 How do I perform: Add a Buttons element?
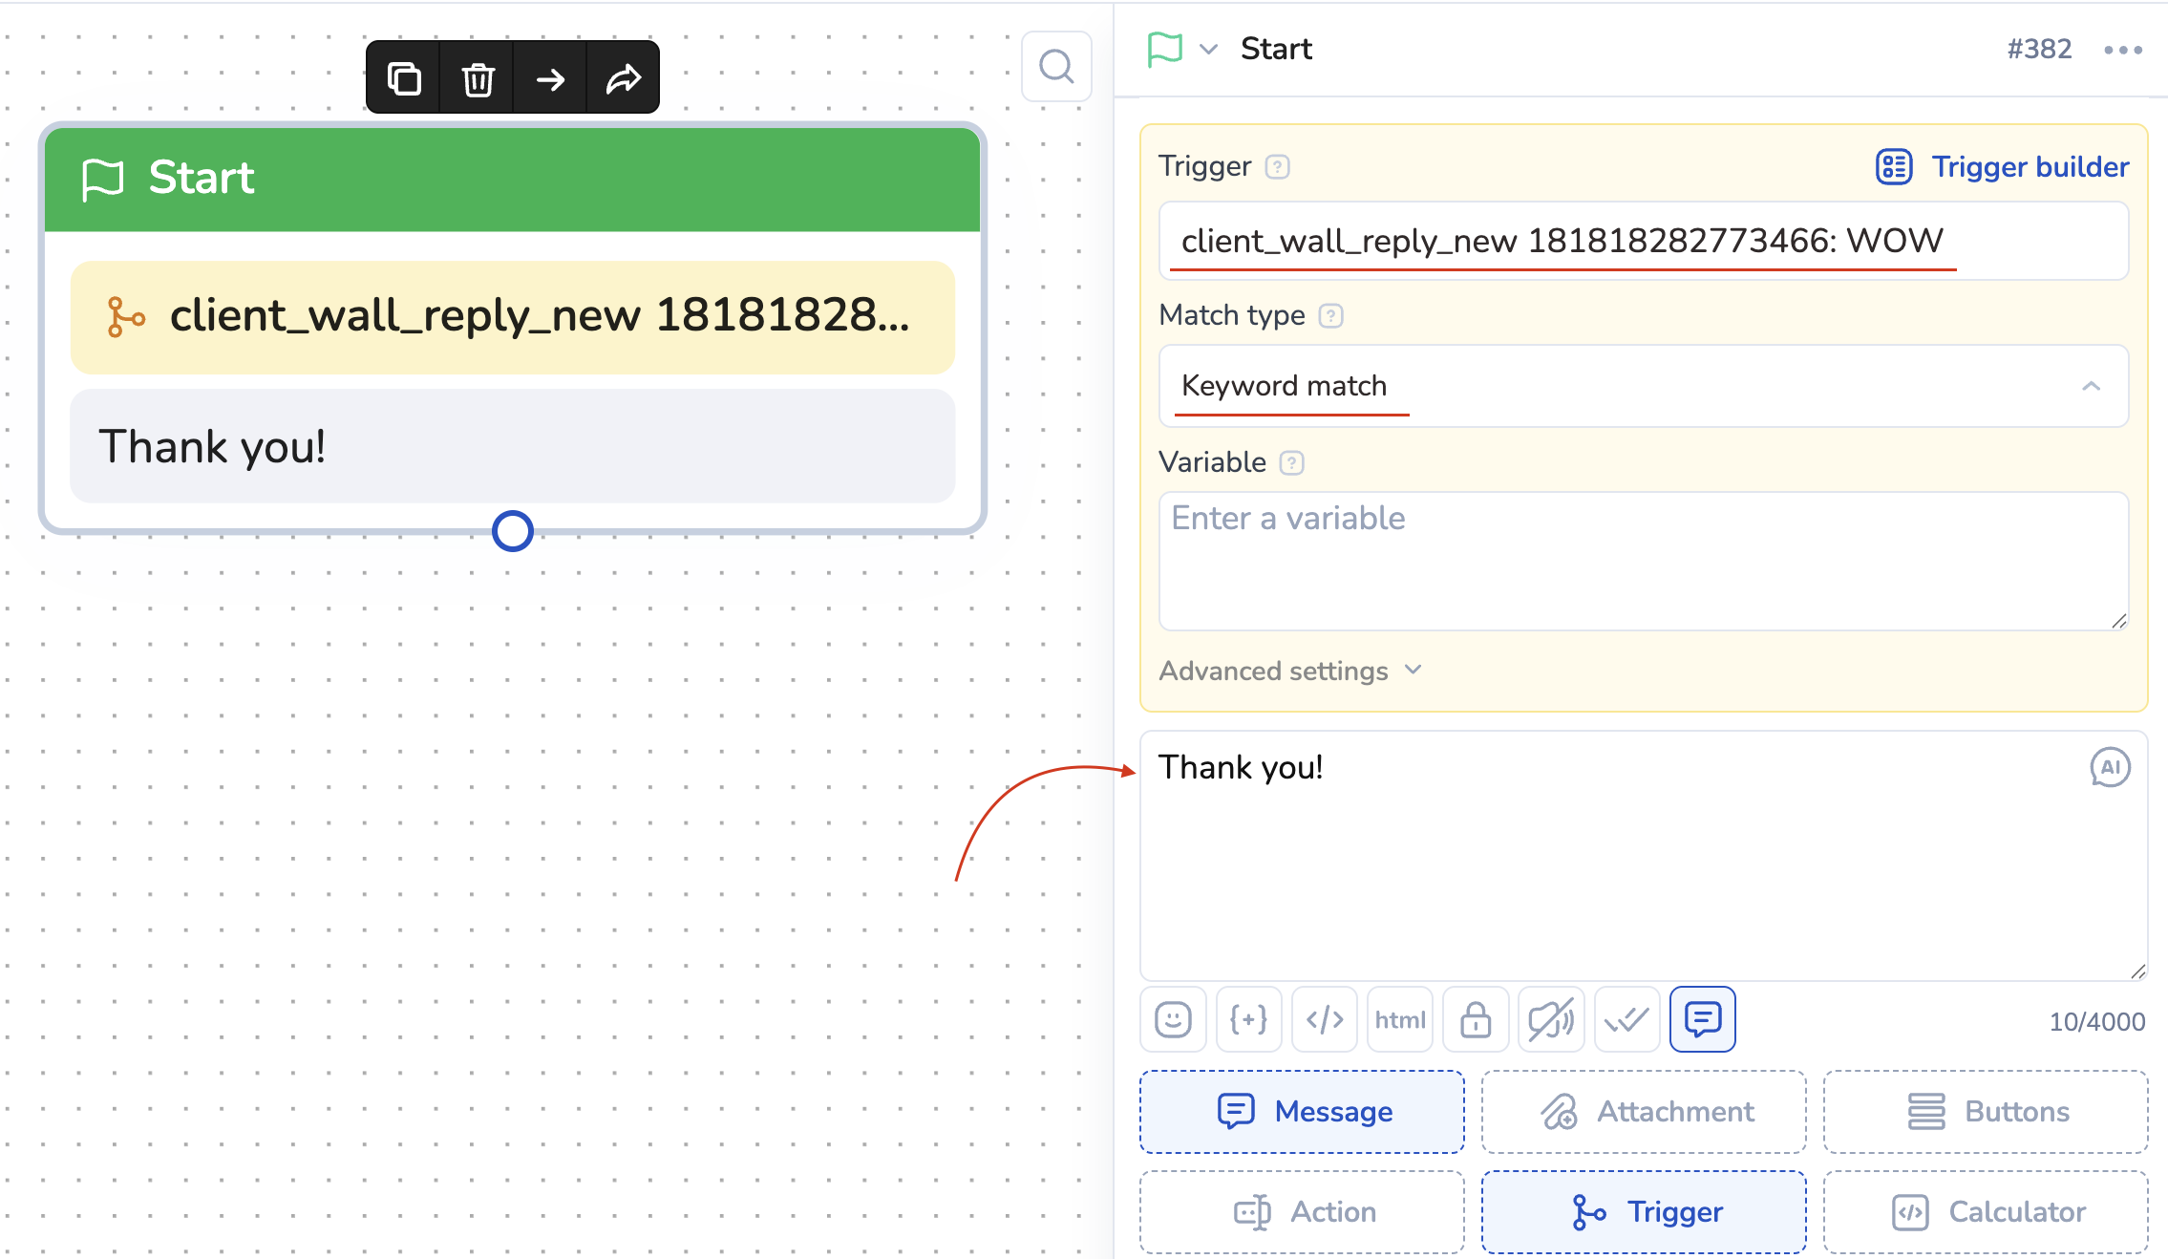tap(1986, 1112)
